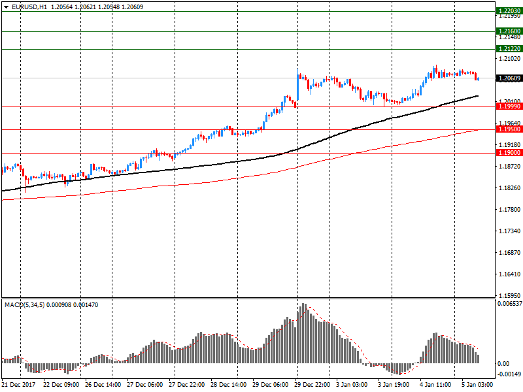Click the last blue candle at the current price
This screenshot has height=392, width=523.
click(479, 79)
